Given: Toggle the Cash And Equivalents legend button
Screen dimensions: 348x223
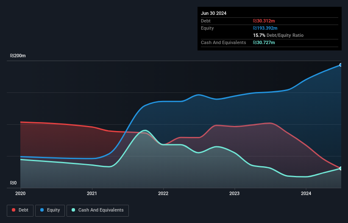Looking at the screenshot, I should click(97, 210).
